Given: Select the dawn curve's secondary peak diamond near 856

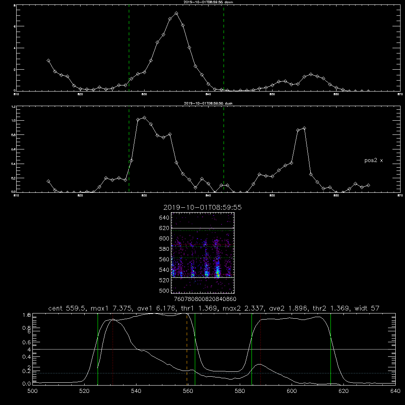Looking at the screenshot, I should pos(311,75).
